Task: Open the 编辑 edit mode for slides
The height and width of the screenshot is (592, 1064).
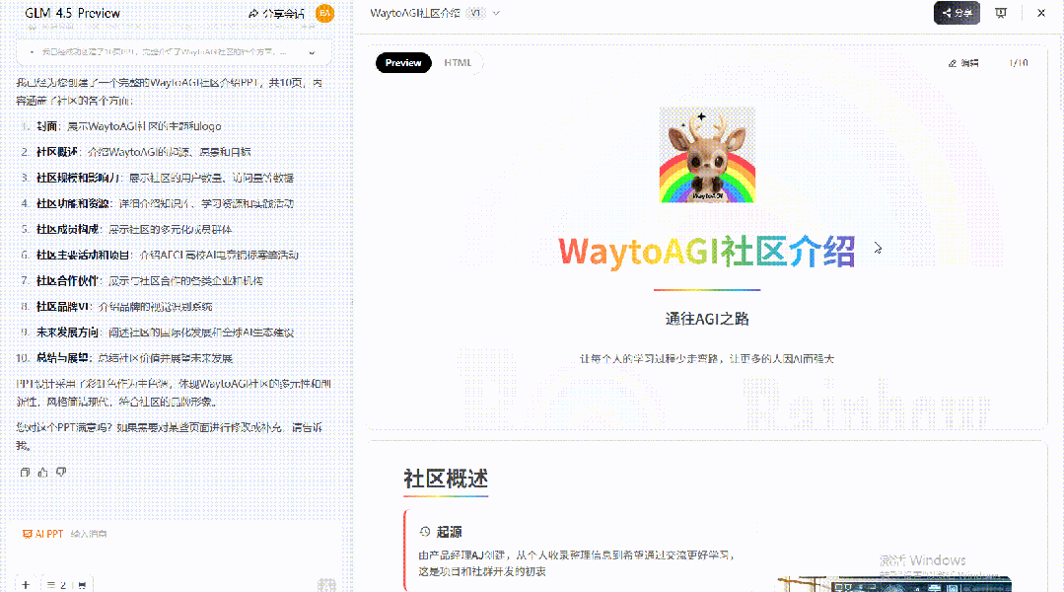Action: tap(963, 63)
